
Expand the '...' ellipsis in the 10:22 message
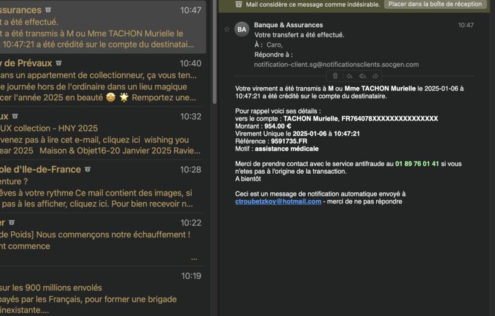194,259
